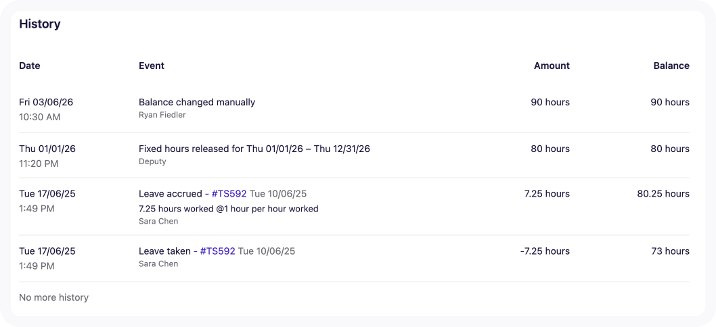Click Sara Chen under the Leave taken event
This screenshot has width=716, height=327.
click(158, 263)
